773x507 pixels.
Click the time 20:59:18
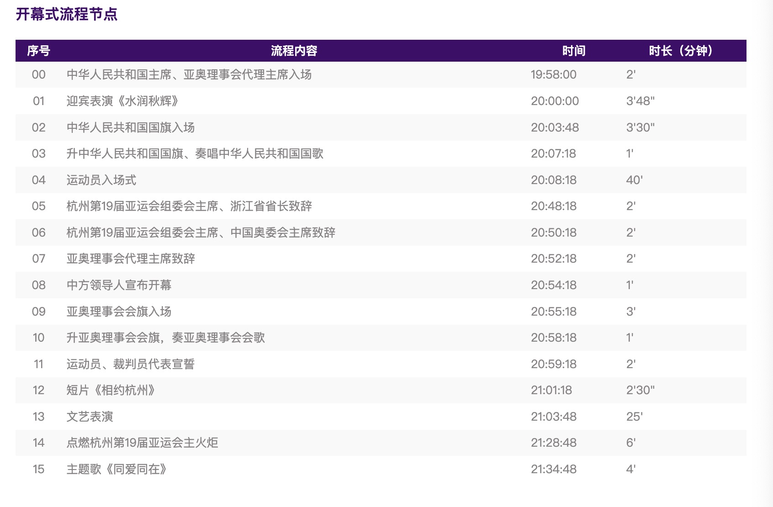point(554,364)
